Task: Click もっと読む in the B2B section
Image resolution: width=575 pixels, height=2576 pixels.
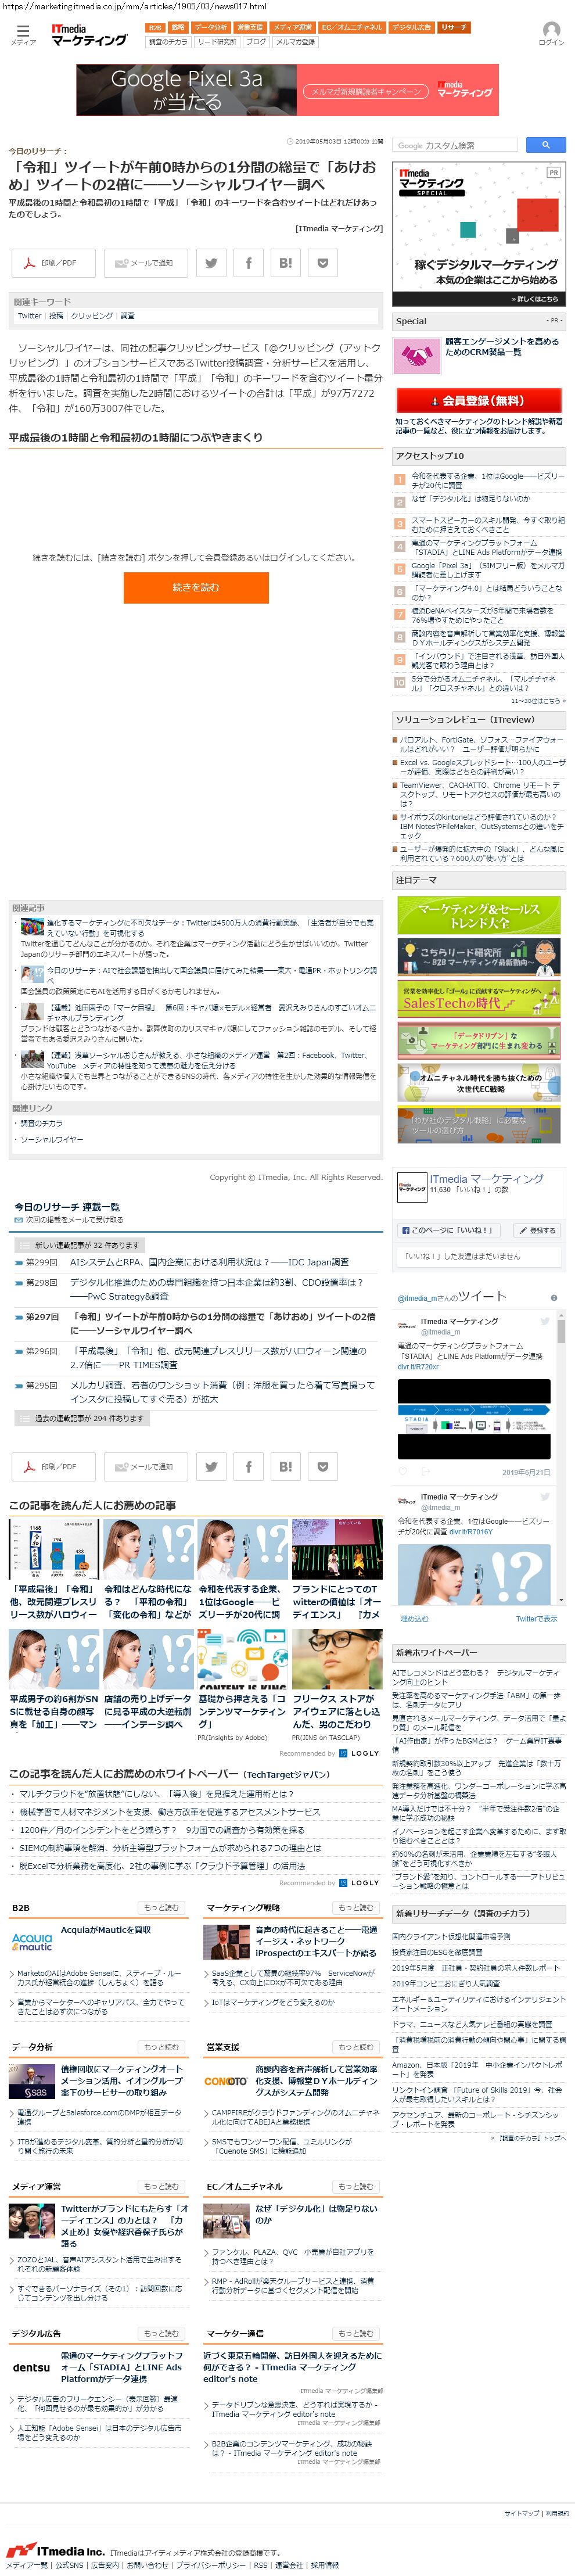Action: (x=161, y=1908)
